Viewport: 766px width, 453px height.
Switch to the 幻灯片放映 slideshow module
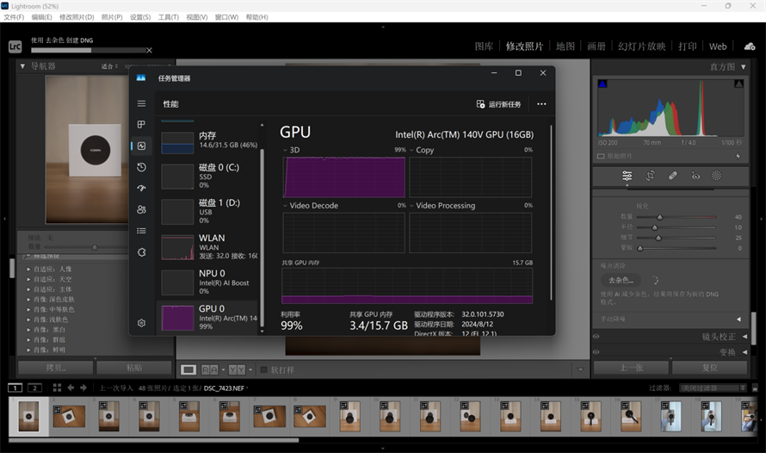641,47
